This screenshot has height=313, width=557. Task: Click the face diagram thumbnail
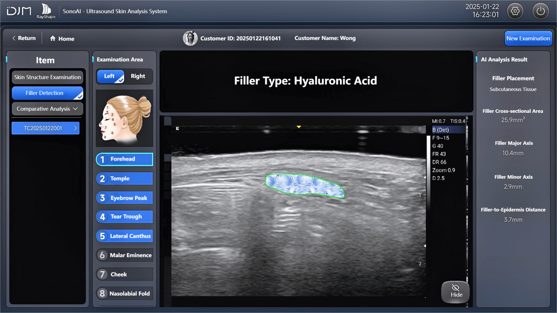pyautogui.click(x=124, y=118)
